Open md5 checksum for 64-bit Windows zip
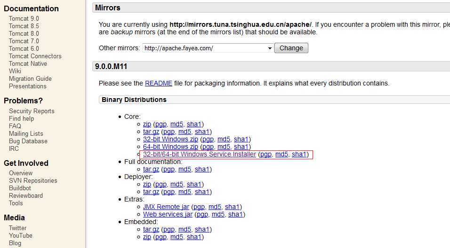This screenshot has height=248, width=450. point(224,147)
